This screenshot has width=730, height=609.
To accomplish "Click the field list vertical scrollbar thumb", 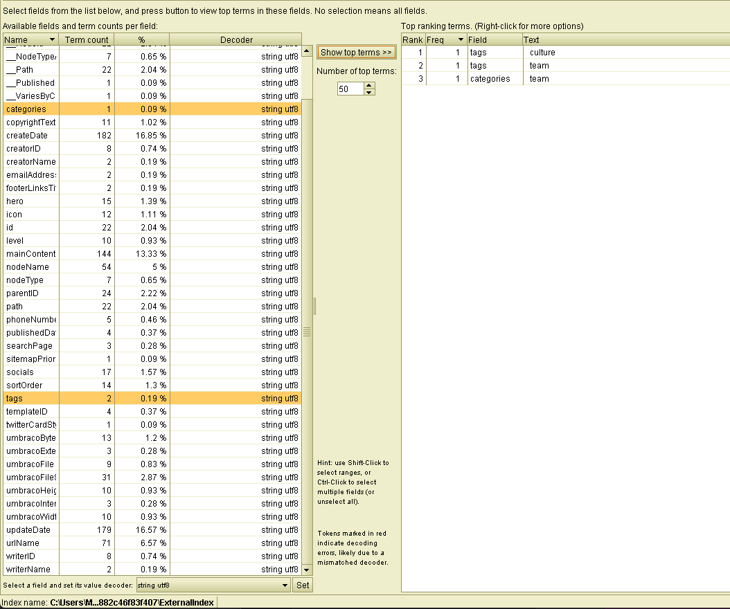I will [308, 332].
